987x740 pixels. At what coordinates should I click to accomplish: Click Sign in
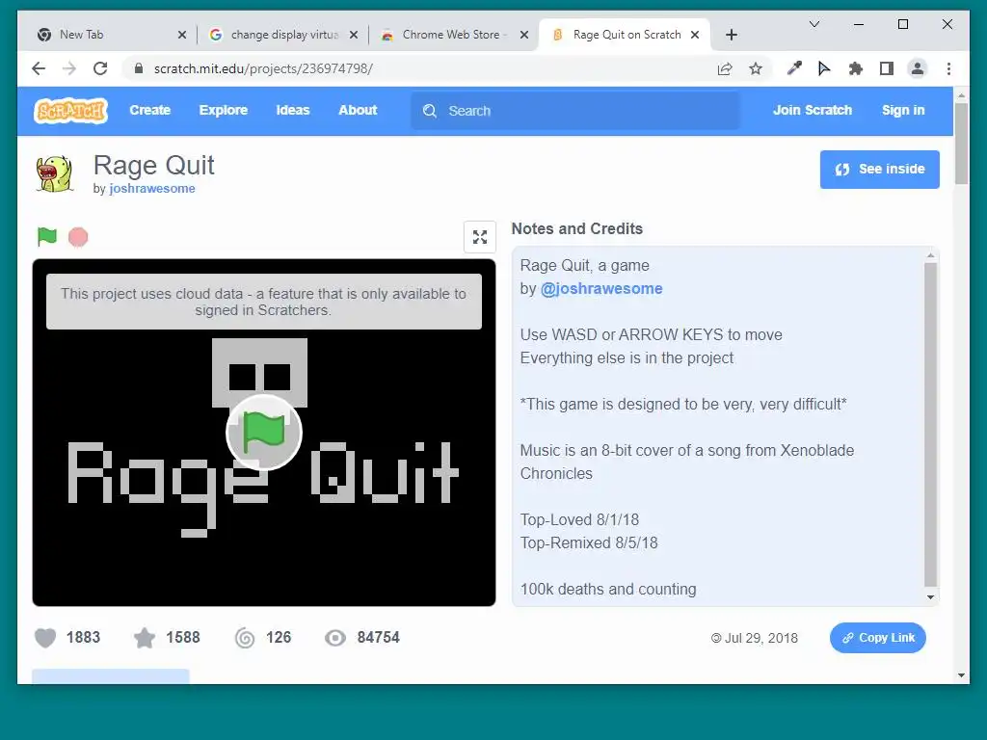click(903, 110)
